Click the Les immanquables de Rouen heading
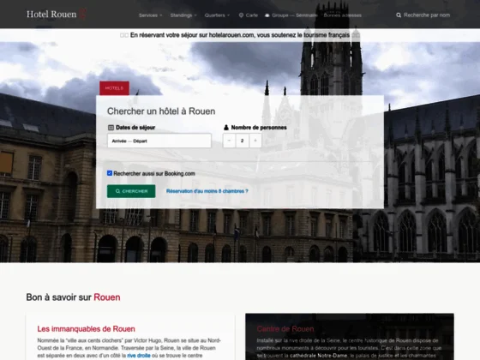Screen dimensions: 480x360 (86, 329)
